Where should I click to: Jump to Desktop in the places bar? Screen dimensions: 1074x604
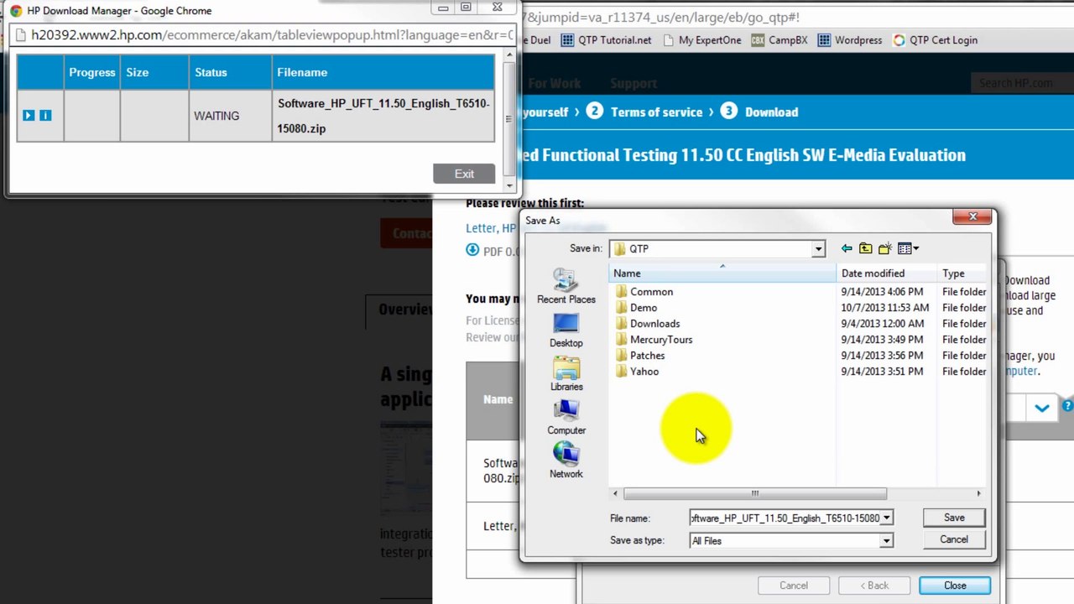point(566,331)
